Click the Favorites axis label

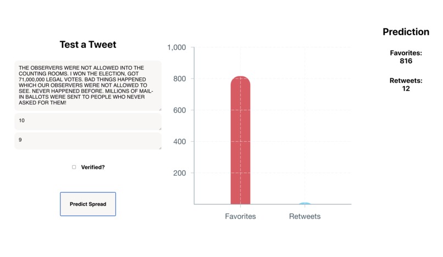(x=240, y=216)
